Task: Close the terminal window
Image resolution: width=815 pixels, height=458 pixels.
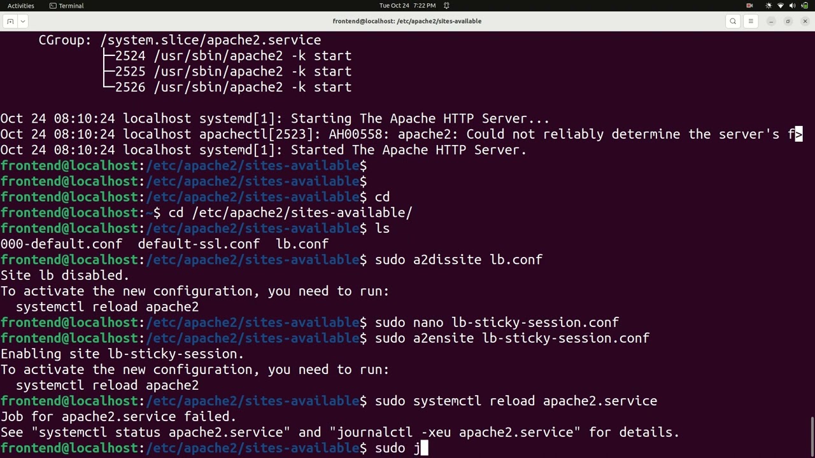Action: point(805,21)
